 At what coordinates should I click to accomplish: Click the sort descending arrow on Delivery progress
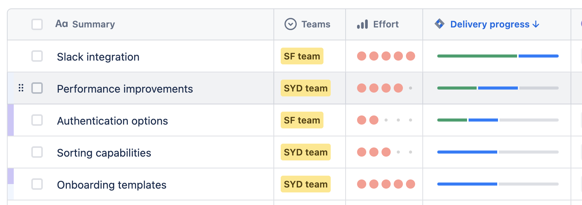[x=536, y=24]
